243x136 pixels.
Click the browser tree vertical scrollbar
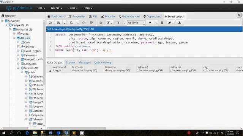(44, 53)
